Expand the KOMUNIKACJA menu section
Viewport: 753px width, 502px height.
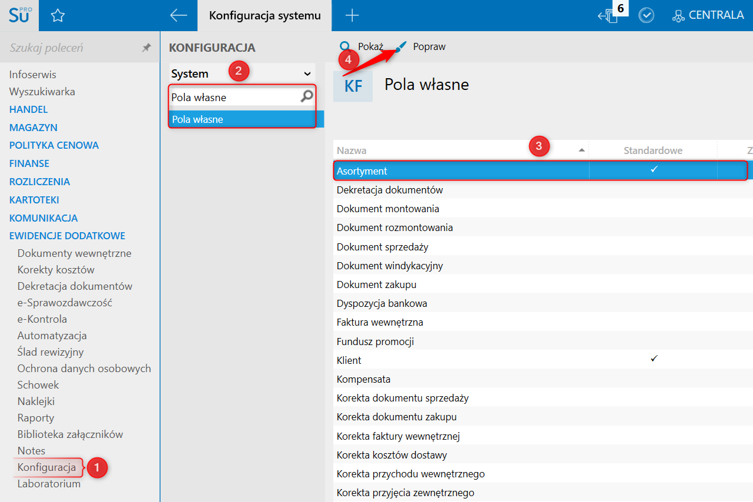coord(43,218)
